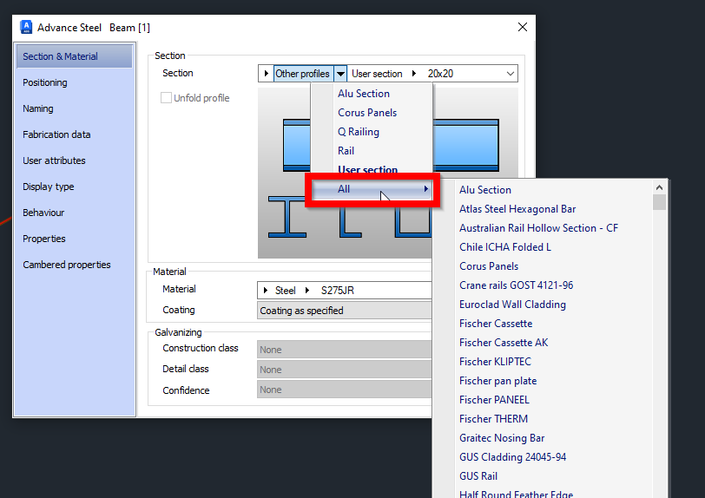This screenshot has width=705, height=498.
Task: Select Corus Panels in the All submenu
Action: (x=489, y=266)
